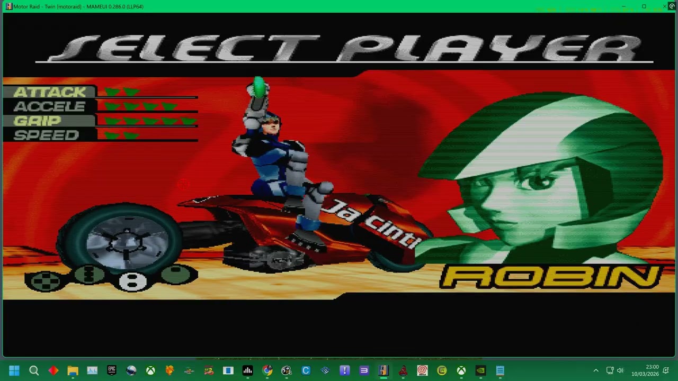Open the performance graph monitor app
The width and height of the screenshot is (678, 381).
[92, 371]
